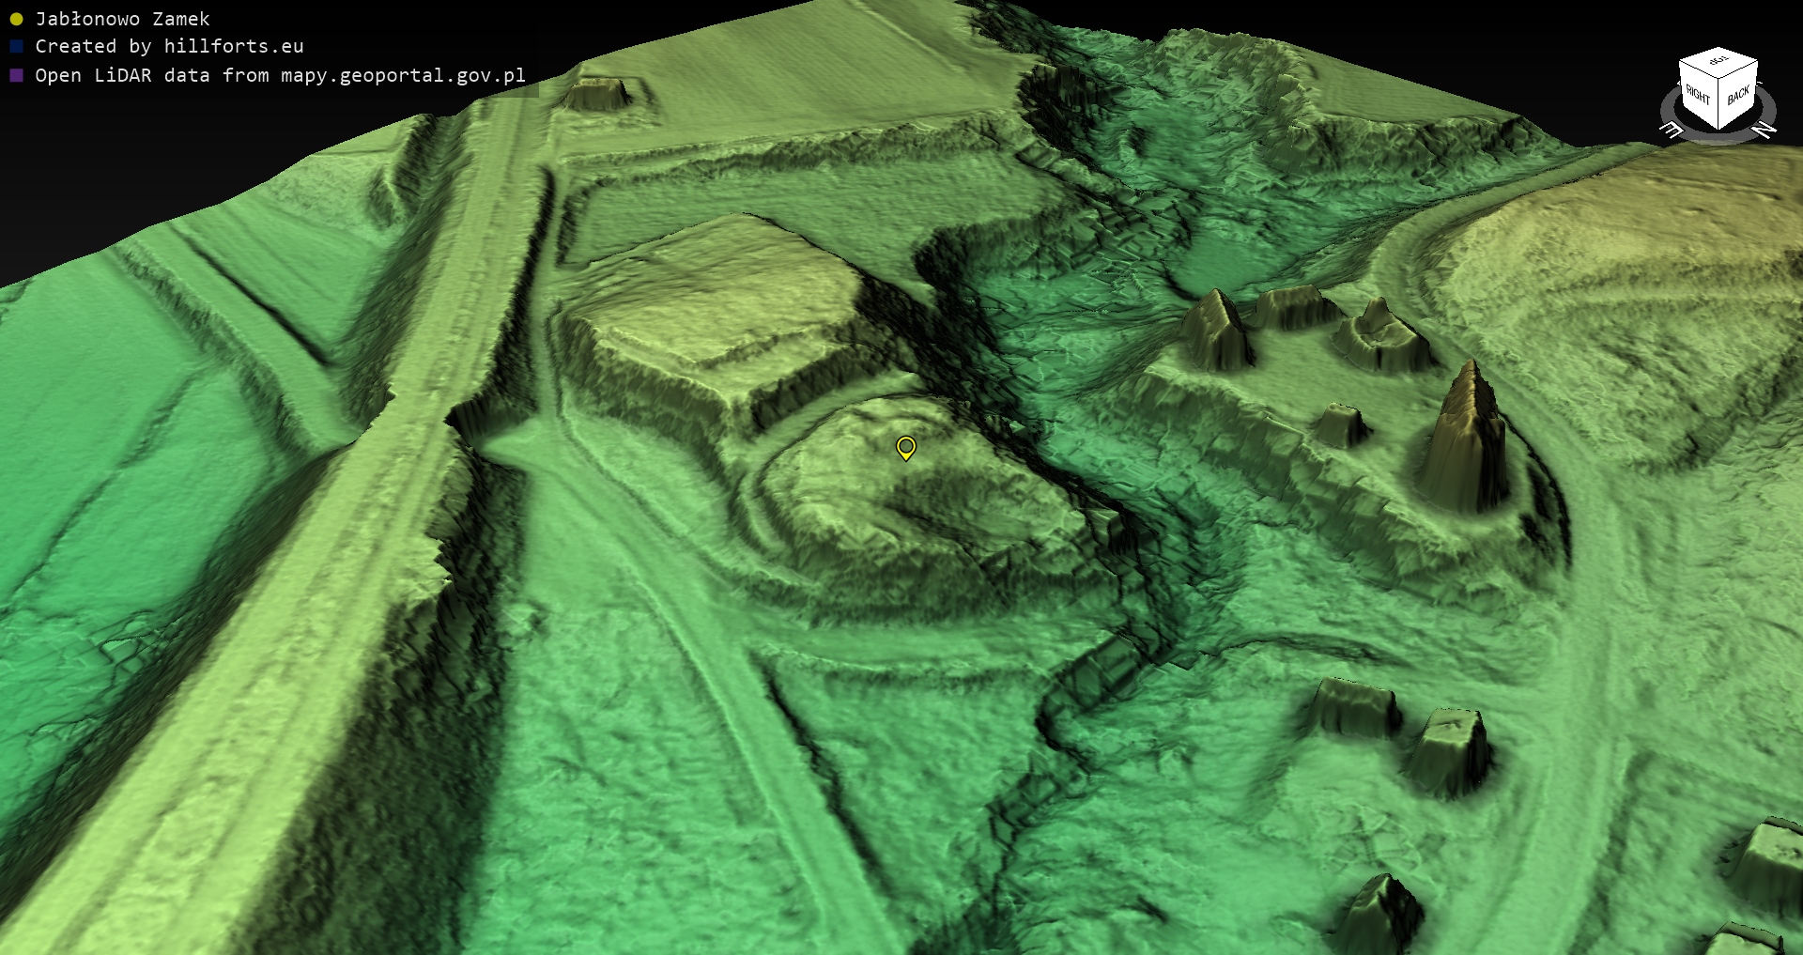Screen dimensions: 1803x955
Task: Open the Created by hillforts.eu link
Action: (x=169, y=46)
